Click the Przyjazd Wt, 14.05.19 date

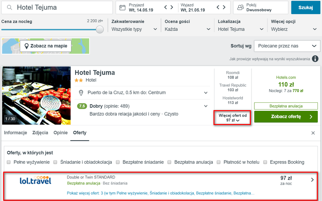point(141,7)
